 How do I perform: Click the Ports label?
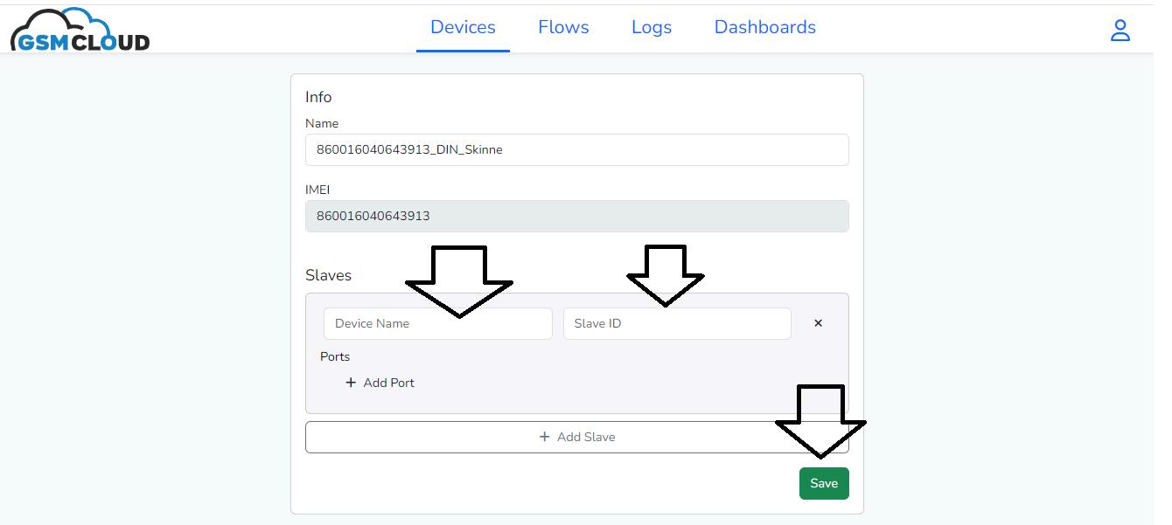click(x=335, y=356)
